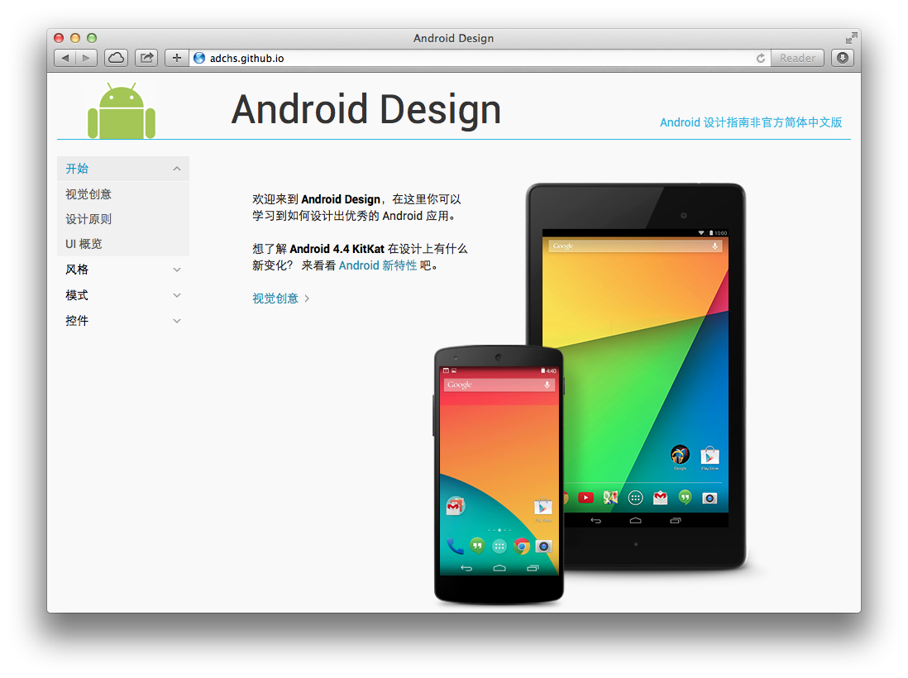Collapse the 开始 section chevron
The height and width of the screenshot is (678, 908).
[177, 169]
